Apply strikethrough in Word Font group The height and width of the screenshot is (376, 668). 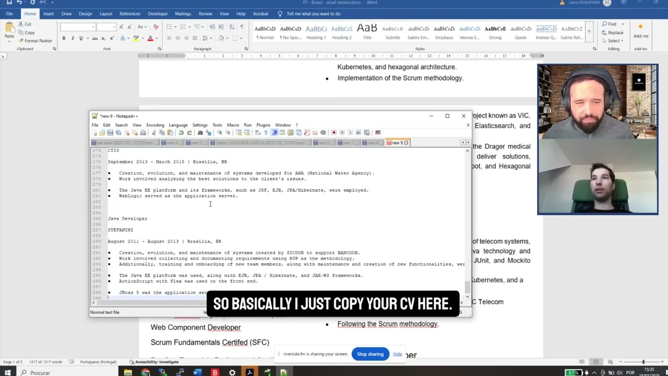click(x=94, y=38)
